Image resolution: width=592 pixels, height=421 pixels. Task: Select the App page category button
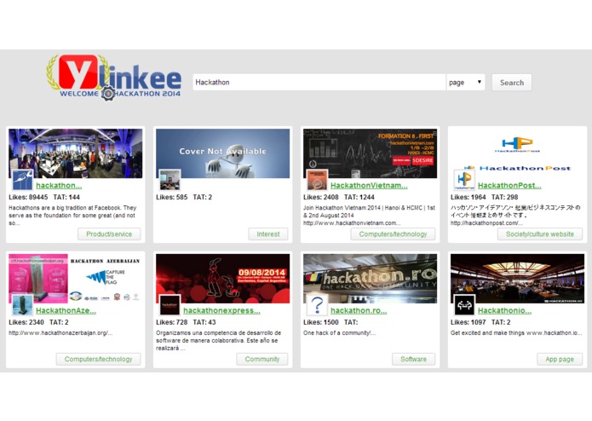click(x=560, y=359)
